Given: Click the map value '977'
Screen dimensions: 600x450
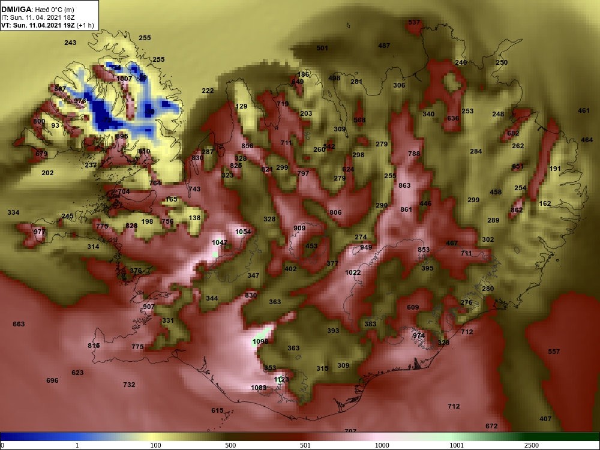Looking at the screenshot, I should click(40, 232).
